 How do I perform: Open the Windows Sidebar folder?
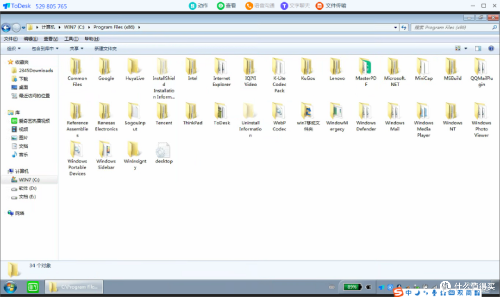coord(106,155)
